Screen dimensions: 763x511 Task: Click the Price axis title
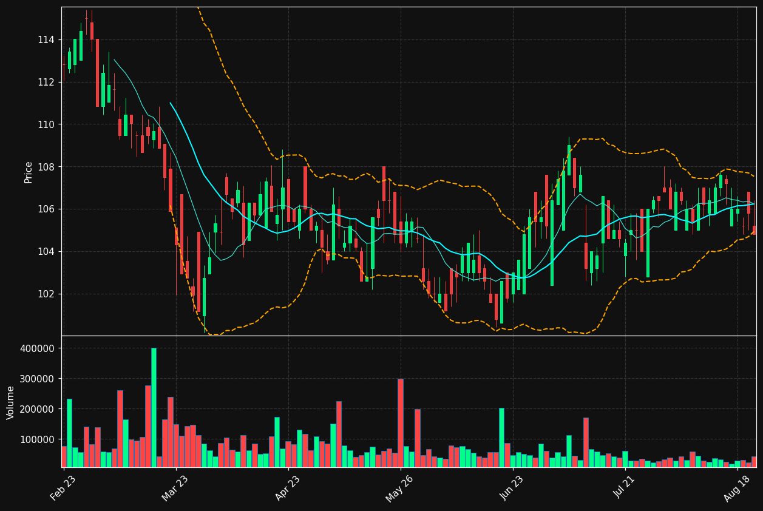point(29,172)
